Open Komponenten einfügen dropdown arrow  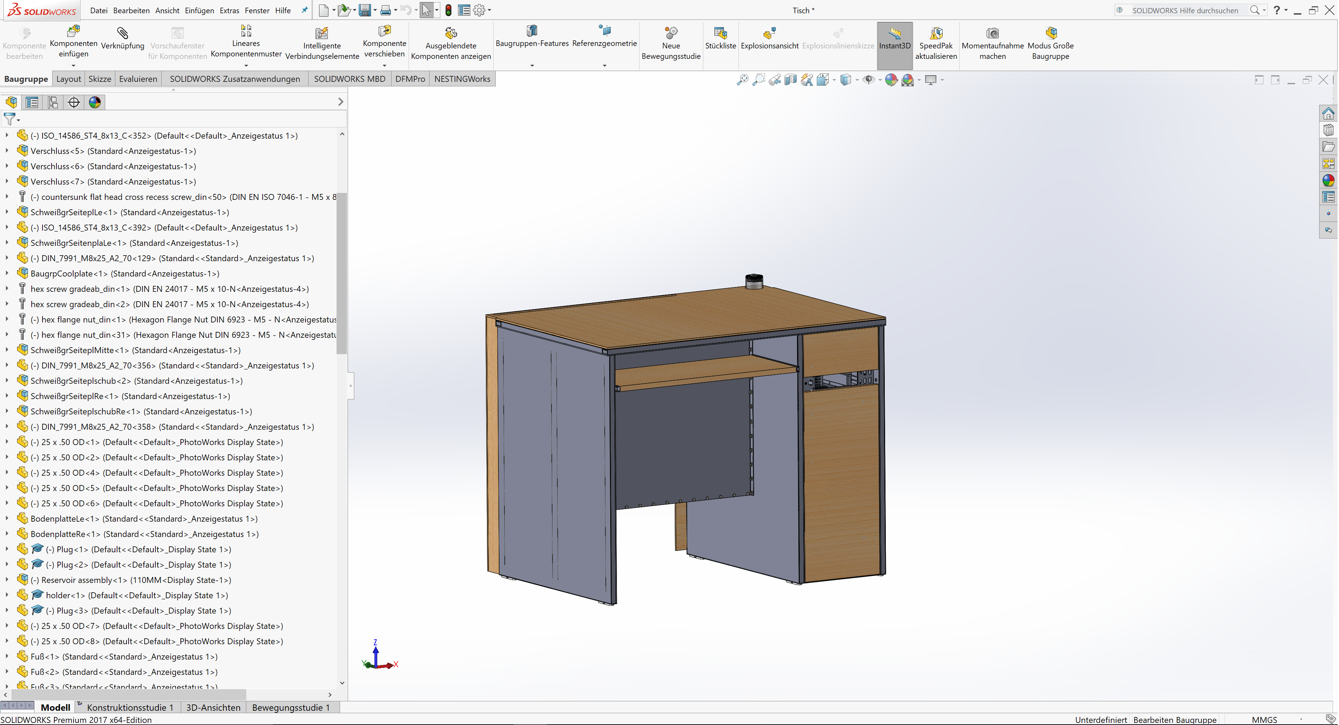(x=73, y=65)
